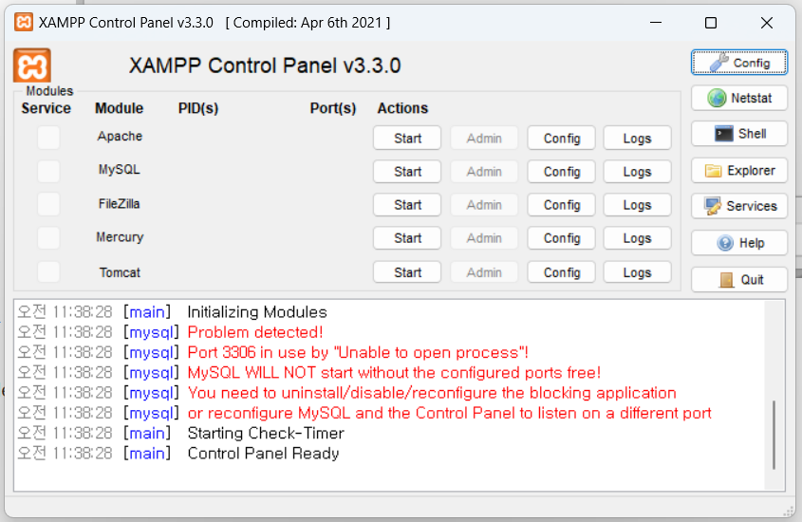802x522 pixels.
Task: Open Netstat via the globe icon
Action: pyautogui.click(x=739, y=98)
